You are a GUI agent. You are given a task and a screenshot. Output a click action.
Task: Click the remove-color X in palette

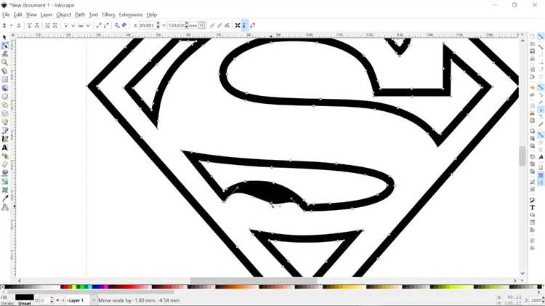pyautogui.click(x=2, y=287)
